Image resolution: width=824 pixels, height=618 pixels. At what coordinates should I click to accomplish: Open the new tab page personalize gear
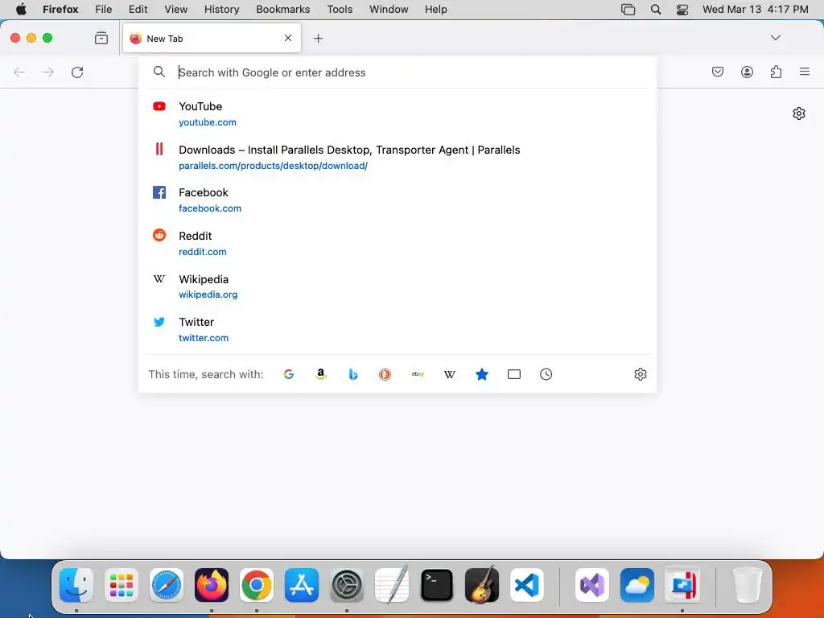click(799, 113)
